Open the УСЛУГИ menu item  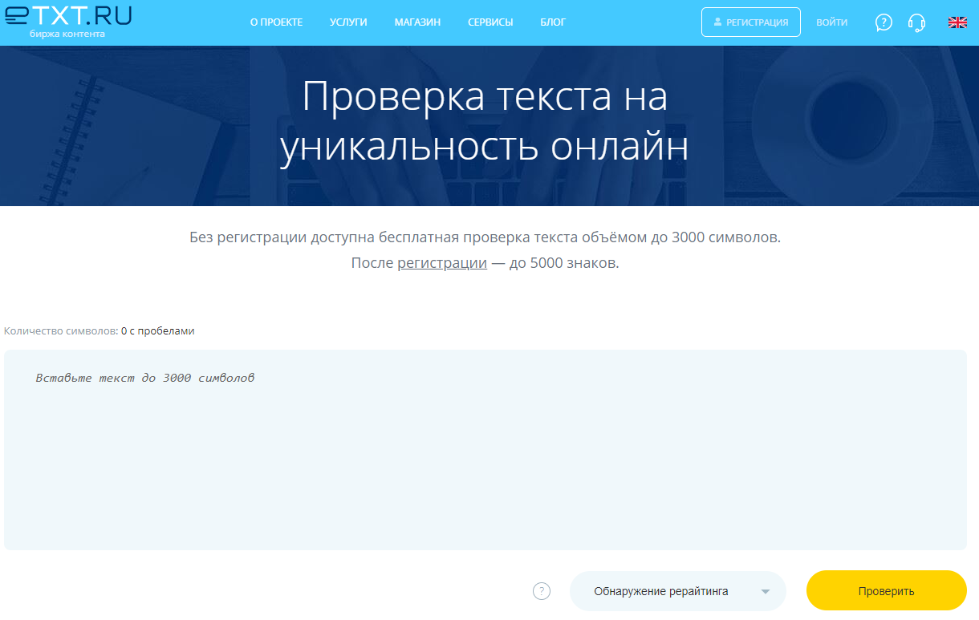click(x=348, y=22)
